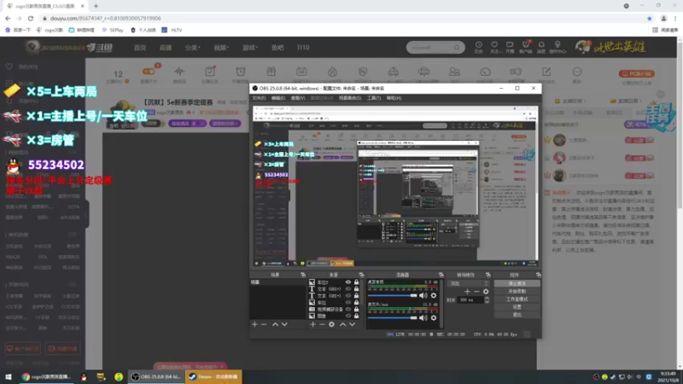
Task: Click Studio Mode button in OBS
Action: coord(517,300)
